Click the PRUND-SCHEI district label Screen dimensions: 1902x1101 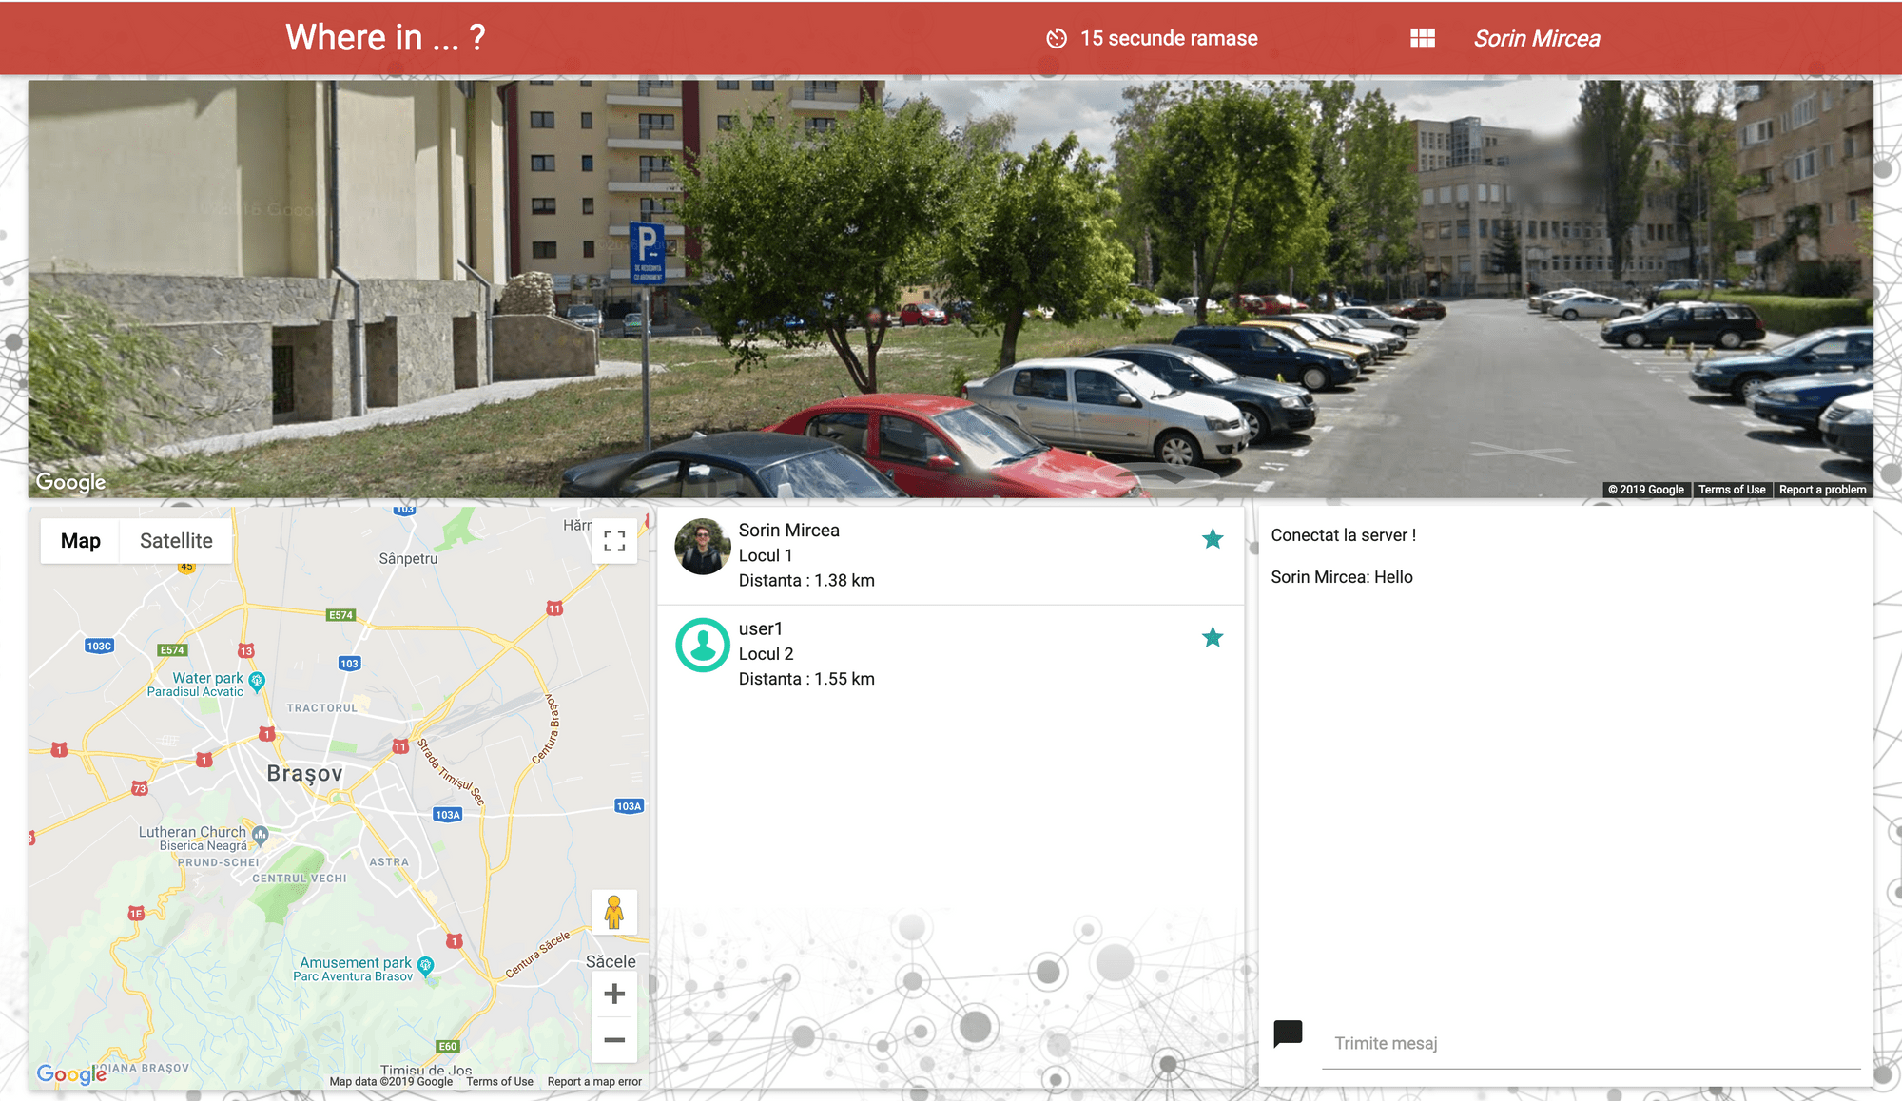[x=218, y=862]
